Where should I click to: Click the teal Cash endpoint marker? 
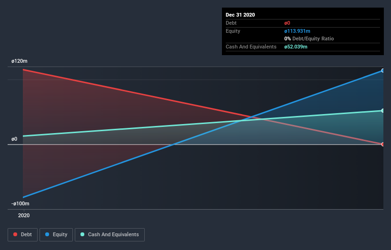(x=383, y=110)
